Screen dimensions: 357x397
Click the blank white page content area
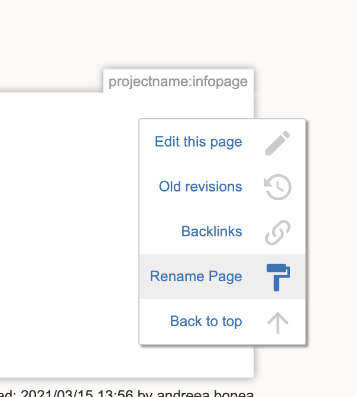pos(65,236)
